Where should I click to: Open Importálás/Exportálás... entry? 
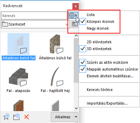click(x=107, y=103)
